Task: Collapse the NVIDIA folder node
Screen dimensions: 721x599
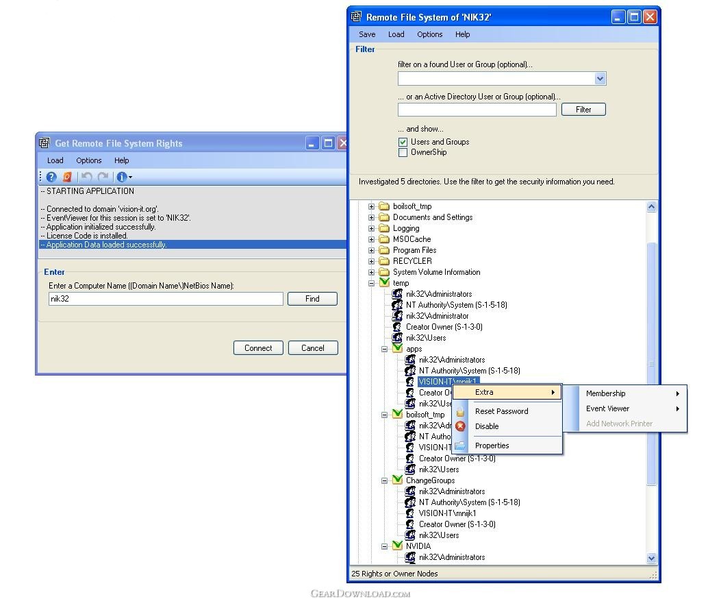Action: pyautogui.click(x=384, y=546)
